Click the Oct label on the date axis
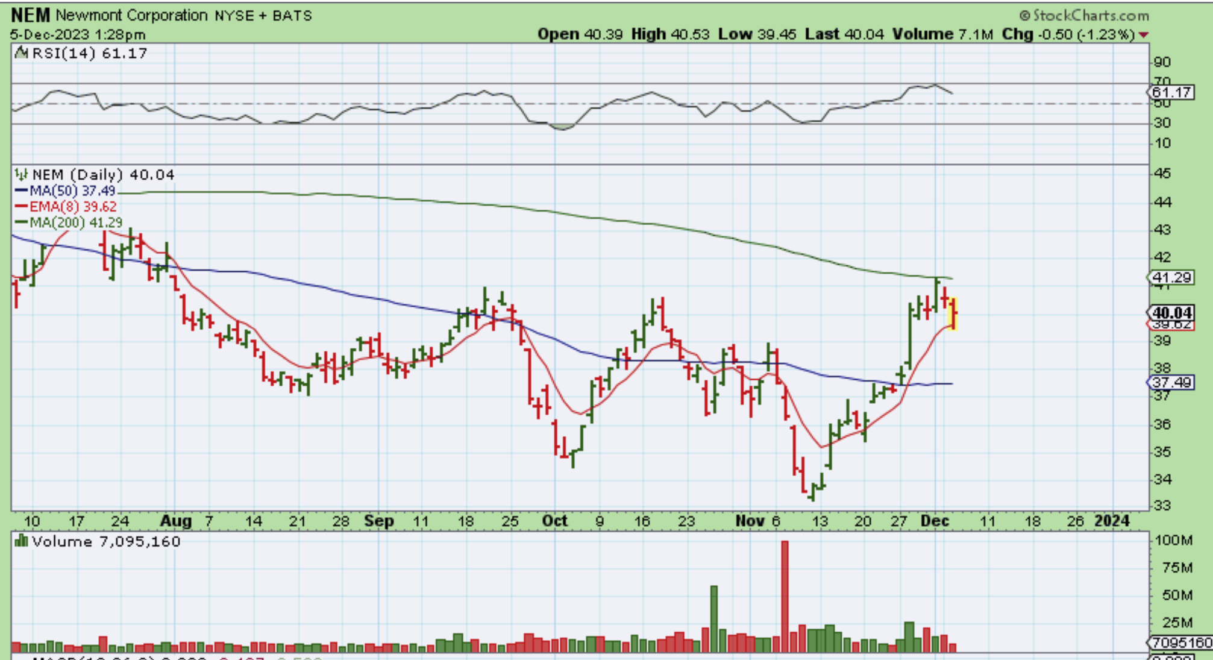Viewport: 1213px width, 660px height. tap(554, 521)
